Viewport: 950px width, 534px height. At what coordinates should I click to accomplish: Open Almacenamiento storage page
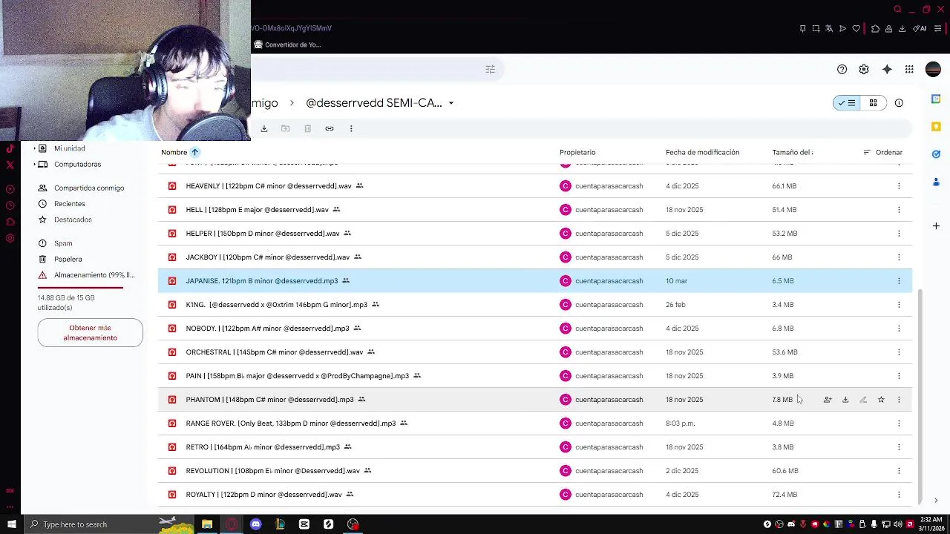(x=94, y=275)
